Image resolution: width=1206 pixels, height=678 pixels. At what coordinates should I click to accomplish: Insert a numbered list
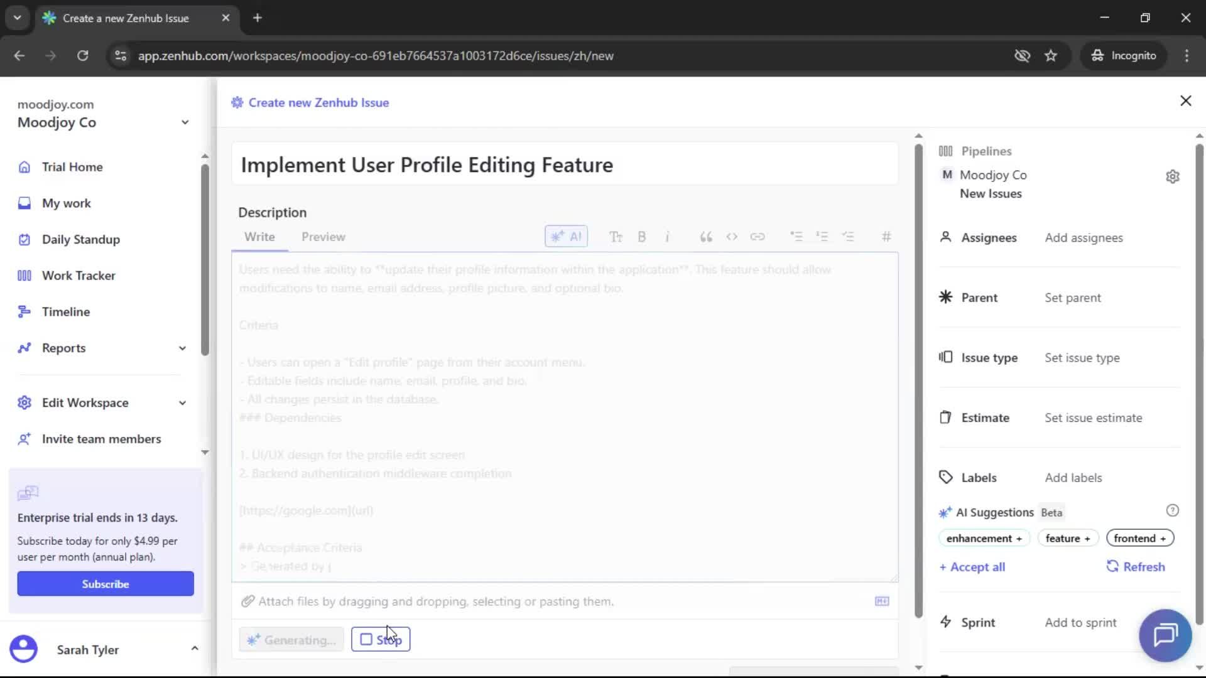click(822, 237)
